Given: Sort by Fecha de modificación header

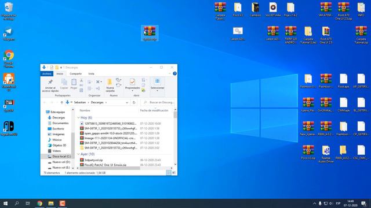Looking at the screenshot, I should coord(154,110).
